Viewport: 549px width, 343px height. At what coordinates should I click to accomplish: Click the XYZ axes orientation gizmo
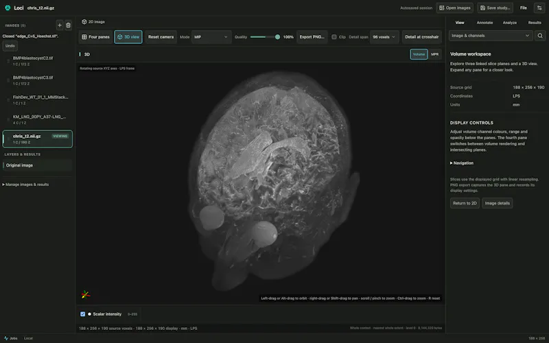point(85,295)
